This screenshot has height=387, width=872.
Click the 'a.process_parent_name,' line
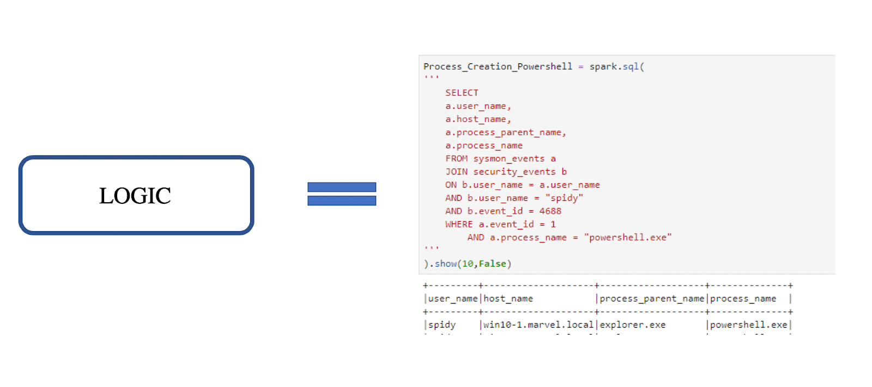[x=506, y=132]
